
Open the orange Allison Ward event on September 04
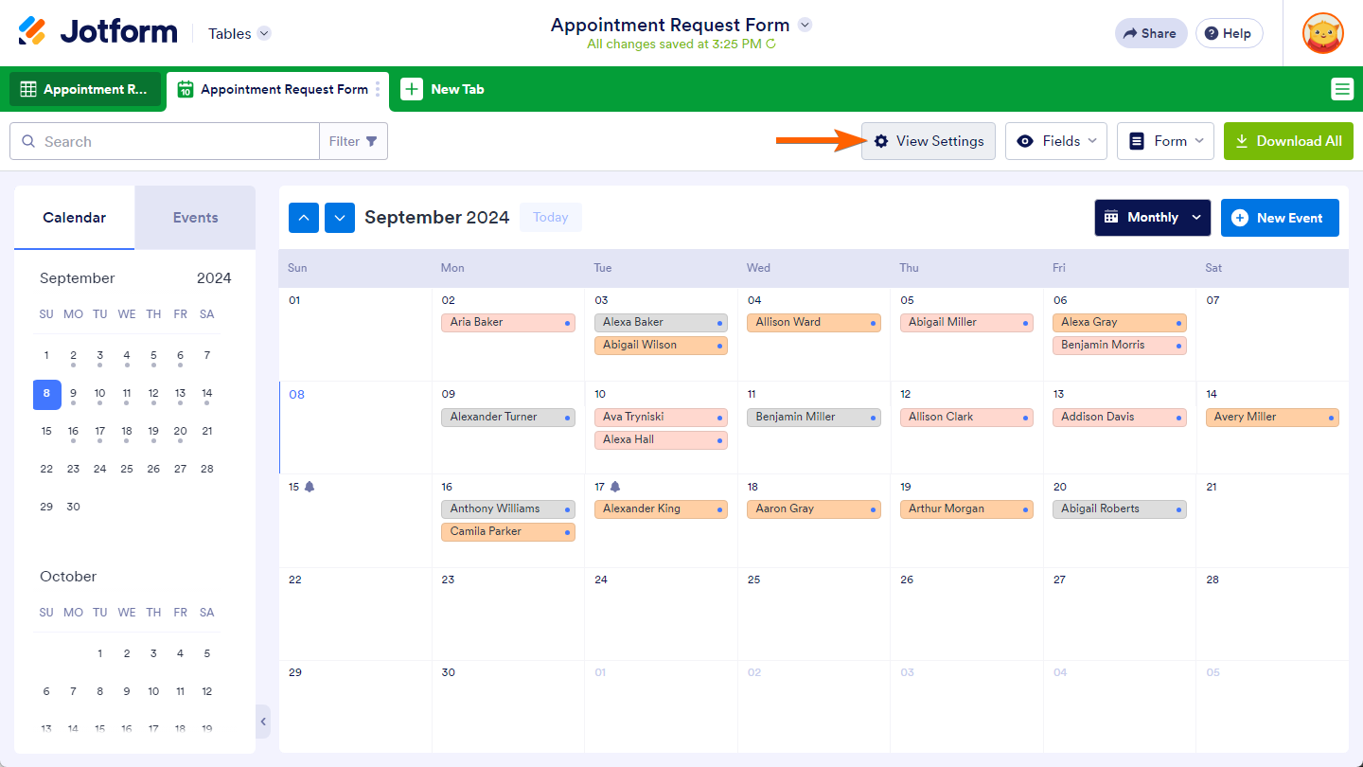pyautogui.click(x=813, y=322)
